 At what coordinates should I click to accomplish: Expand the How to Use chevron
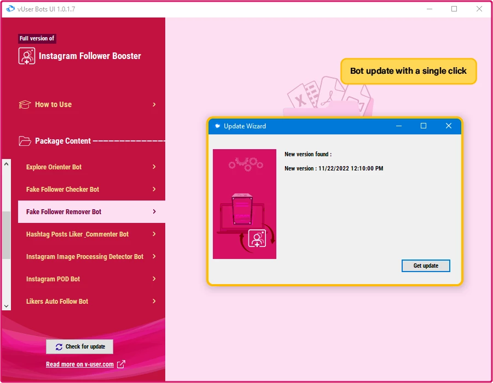click(154, 104)
